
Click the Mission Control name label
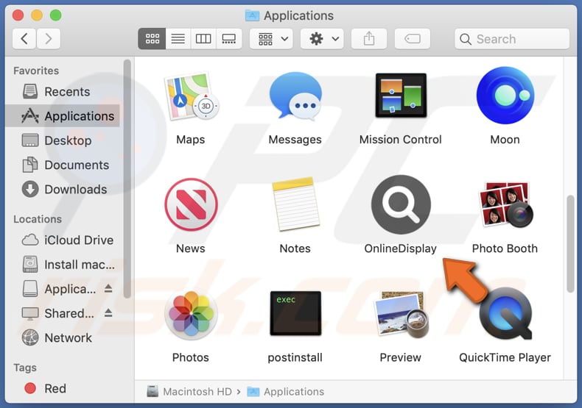click(x=401, y=140)
